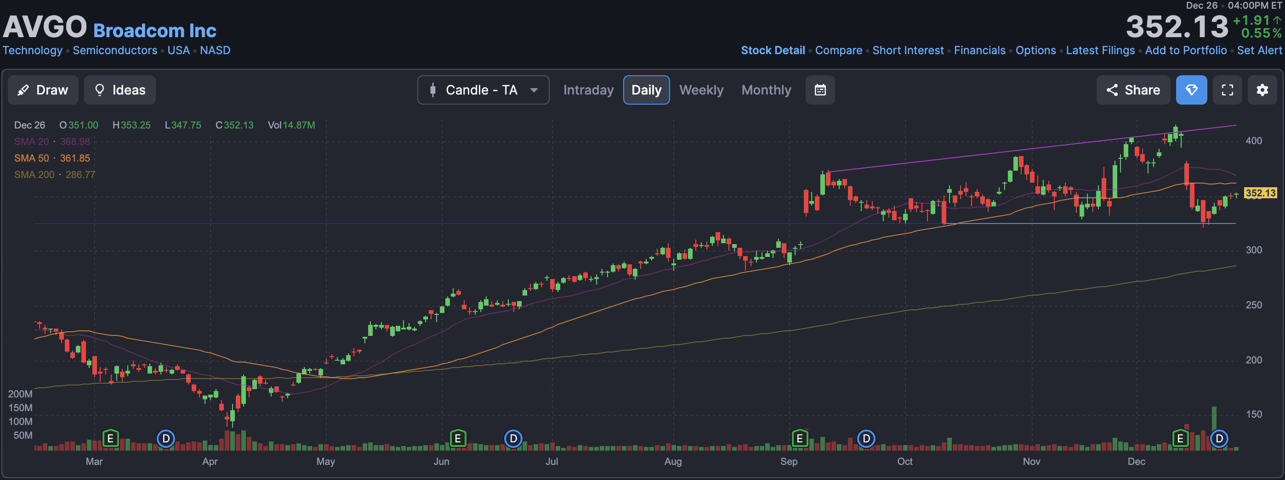Click the dividend D marker before October
Screen dimensions: 1285x480
click(866, 439)
